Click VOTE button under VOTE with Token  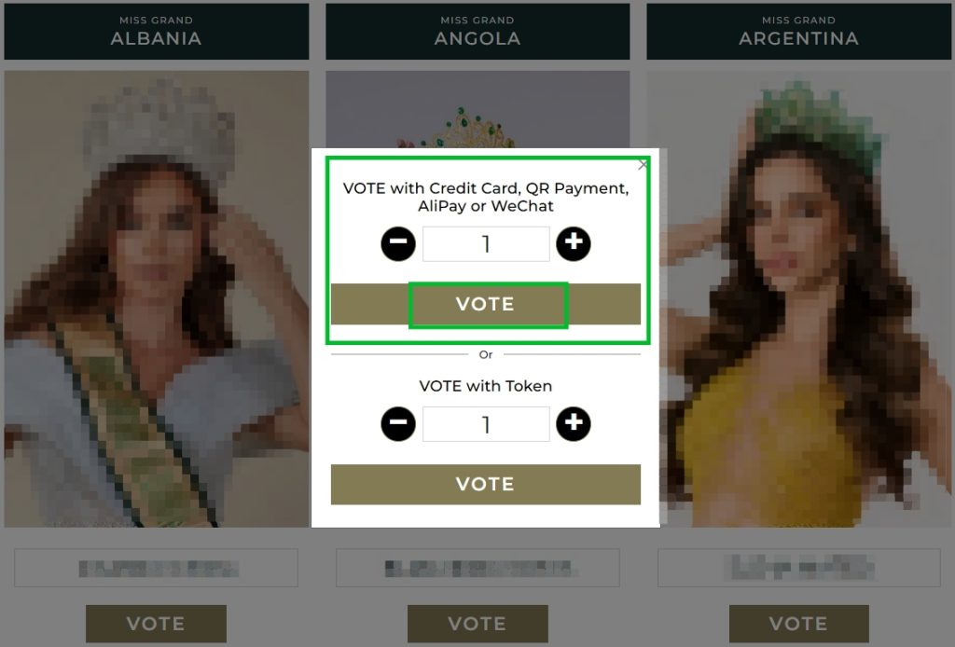[x=485, y=484]
